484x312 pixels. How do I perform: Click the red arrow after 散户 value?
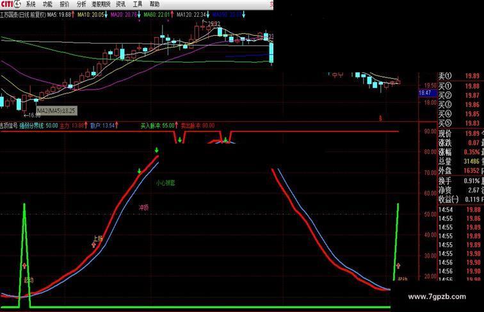117,126
